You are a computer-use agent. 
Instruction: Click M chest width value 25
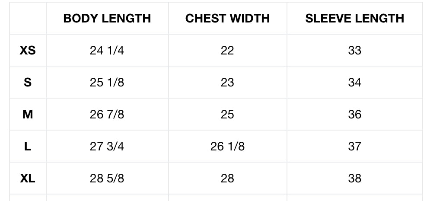[227, 115]
